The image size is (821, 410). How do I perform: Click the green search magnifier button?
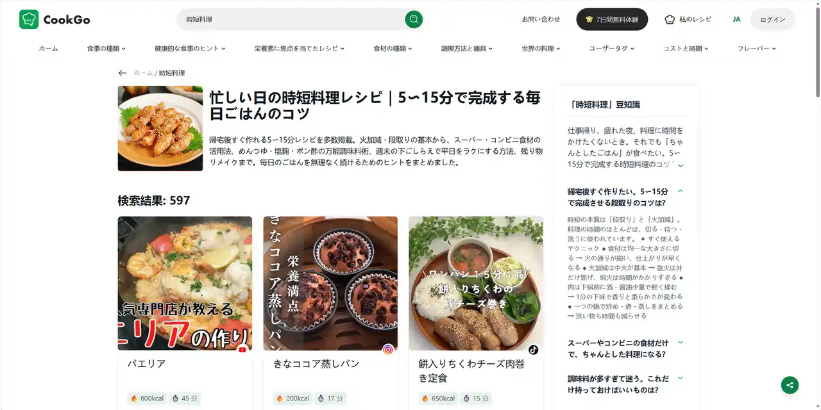(414, 19)
